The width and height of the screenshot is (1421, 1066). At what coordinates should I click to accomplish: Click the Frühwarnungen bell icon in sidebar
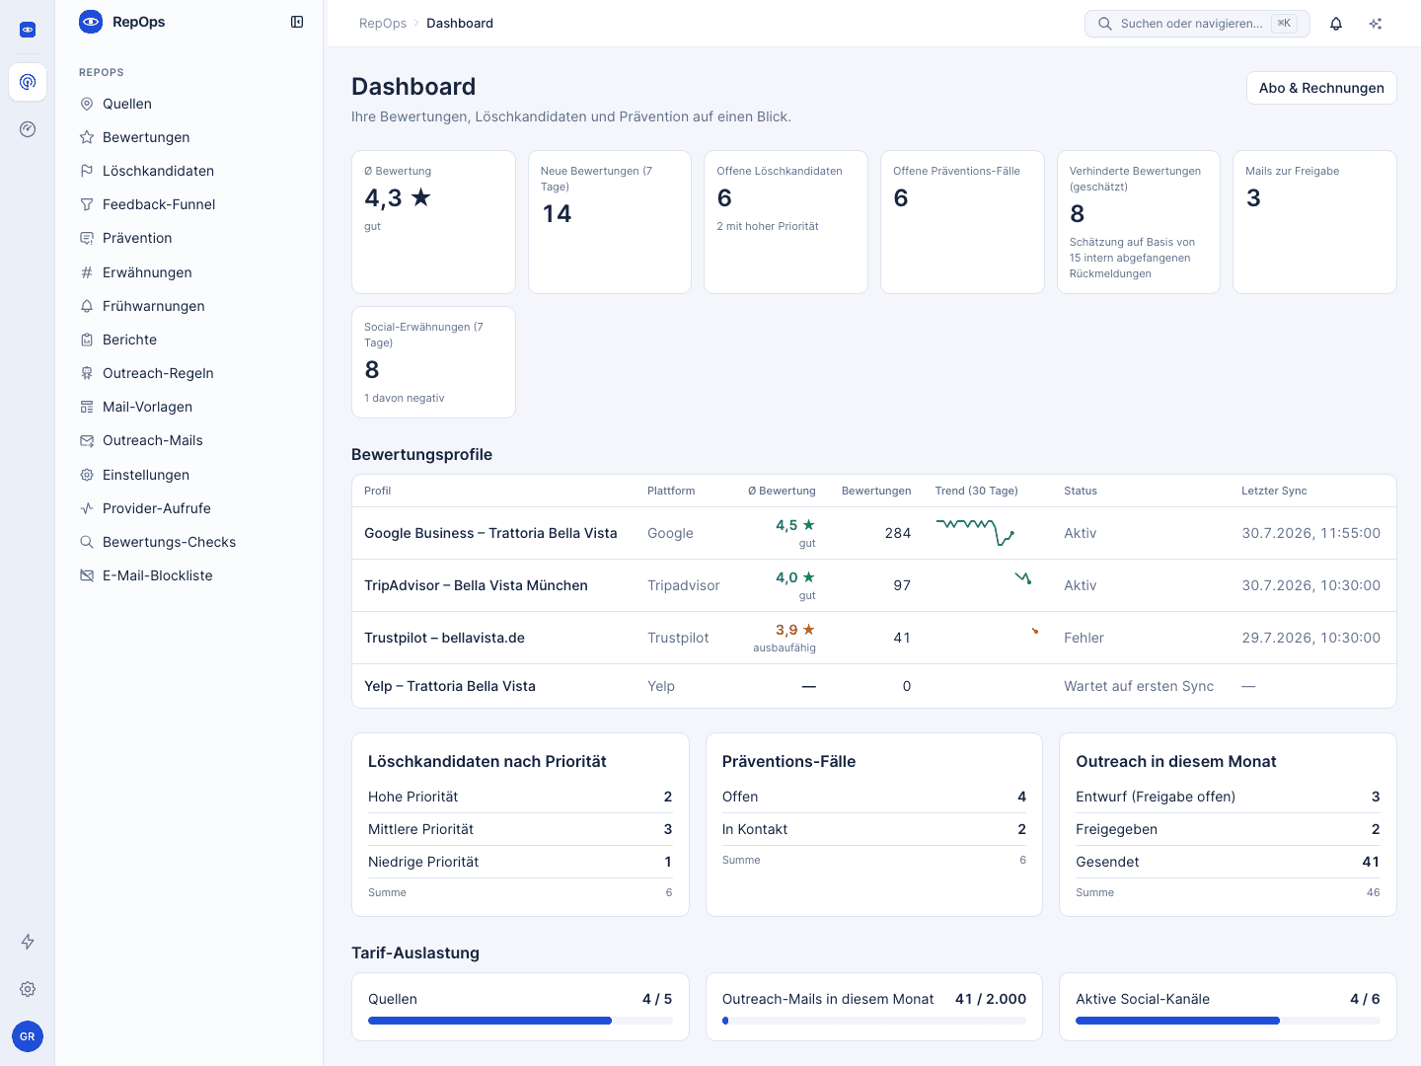coord(87,306)
